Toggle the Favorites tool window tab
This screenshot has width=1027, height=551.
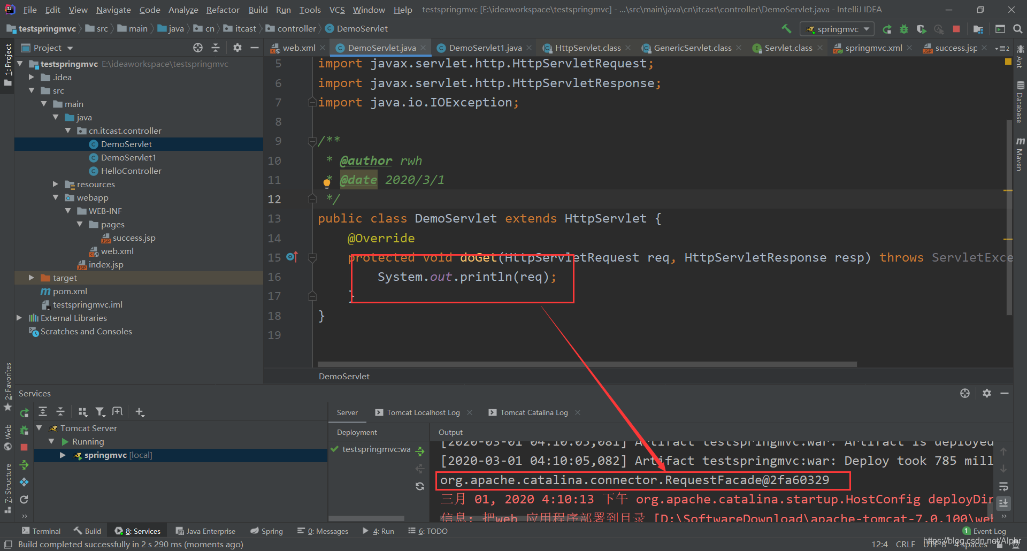pyautogui.click(x=7, y=387)
